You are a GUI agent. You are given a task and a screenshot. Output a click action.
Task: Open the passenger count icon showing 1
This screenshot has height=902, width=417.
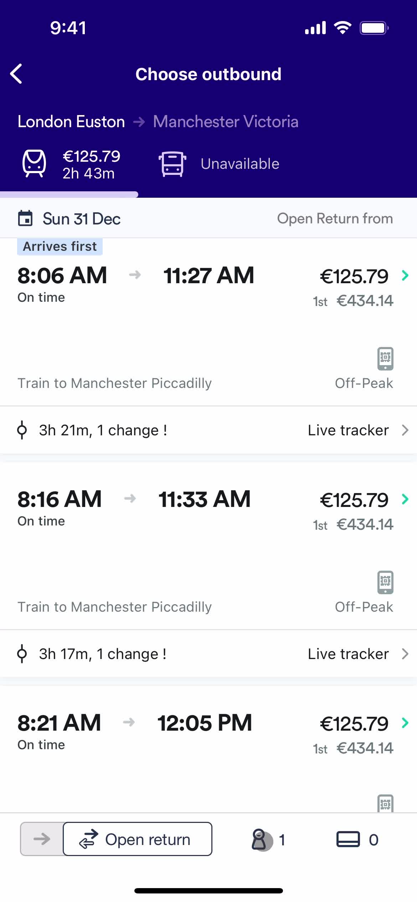pos(268,840)
